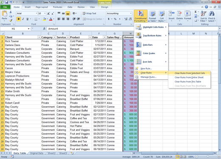Viewport: 221px width, 159px height.
Task: Select Clear Rules from Entire Sheet
Action: [x=190, y=77]
